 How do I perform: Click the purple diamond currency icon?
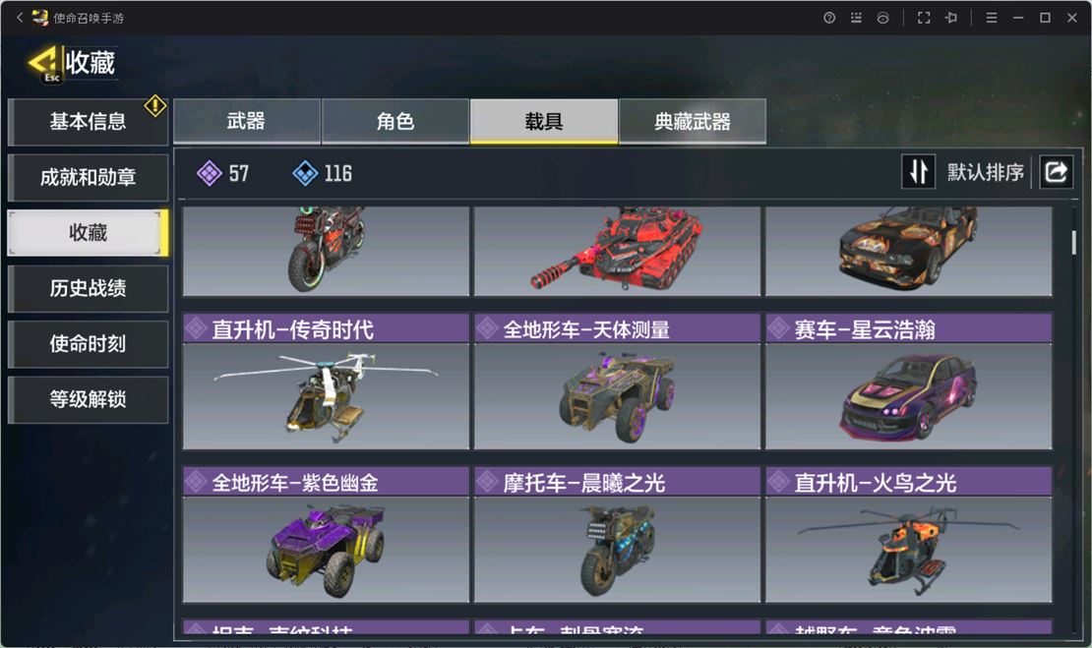point(209,173)
